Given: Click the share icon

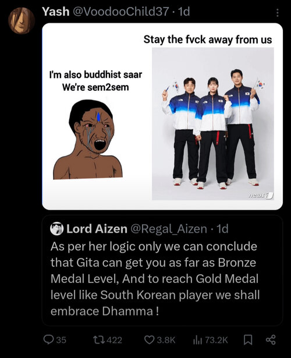Looking at the screenshot, I should [271, 340].
